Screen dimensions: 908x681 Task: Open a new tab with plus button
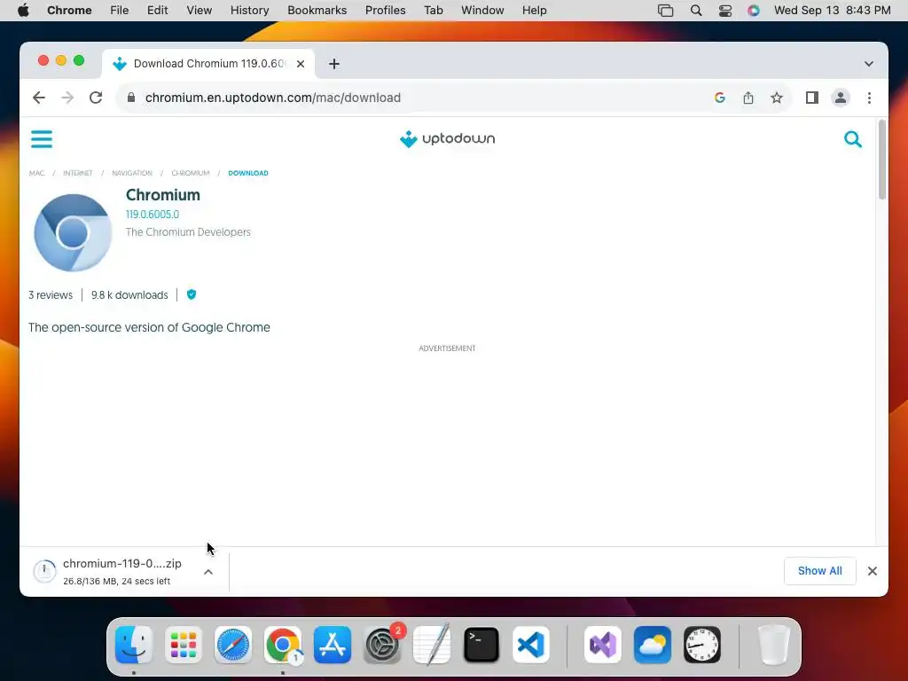pyautogui.click(x=334, y=64)
